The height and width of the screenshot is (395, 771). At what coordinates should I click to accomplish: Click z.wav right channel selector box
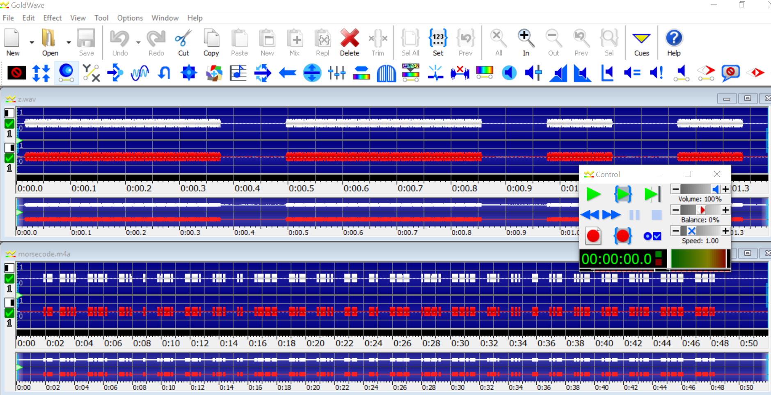9,147
